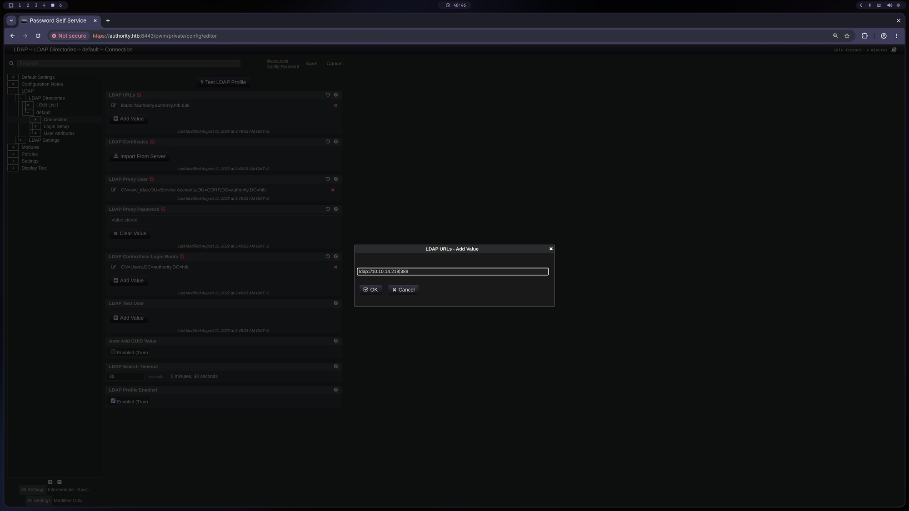Edit the CN=svc_ldap proxy user value
This screenshot has height=511, width=909.
(x=114, y=190)
